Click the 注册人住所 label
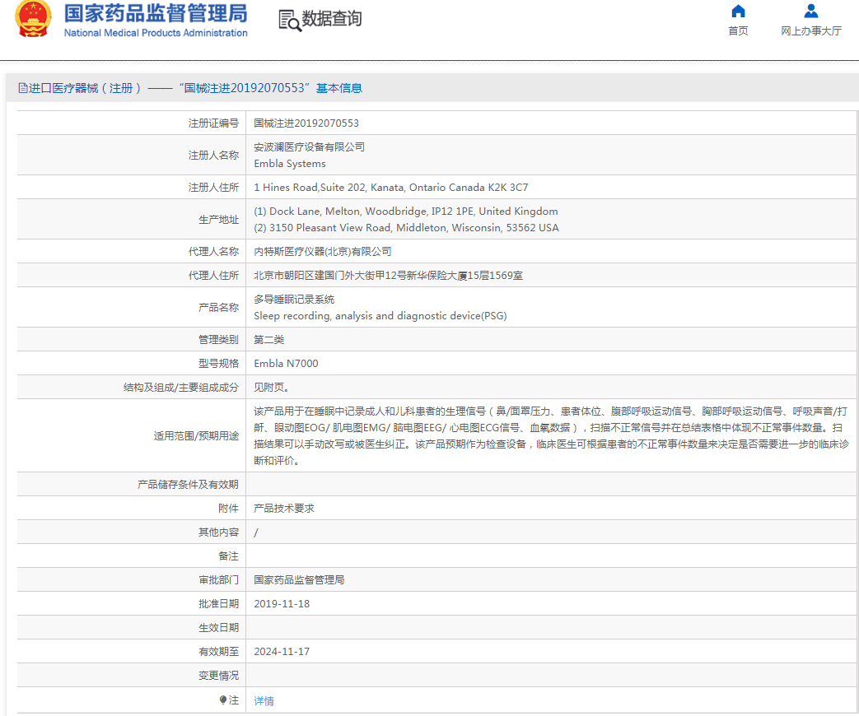Image resolution: width=859 pixels, height=716 pixels. pos(213,187)
